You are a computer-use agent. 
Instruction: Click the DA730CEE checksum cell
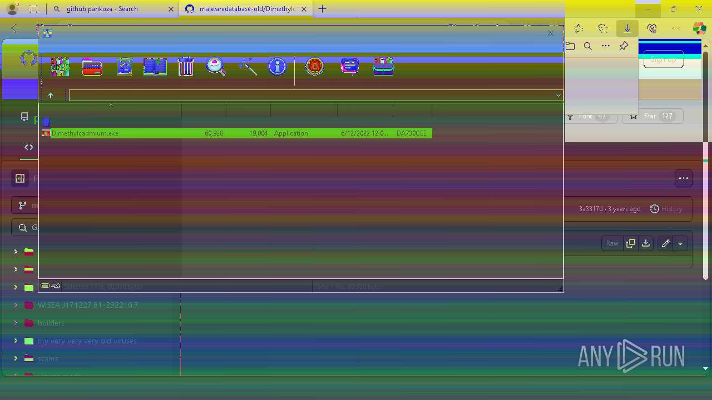412,133
